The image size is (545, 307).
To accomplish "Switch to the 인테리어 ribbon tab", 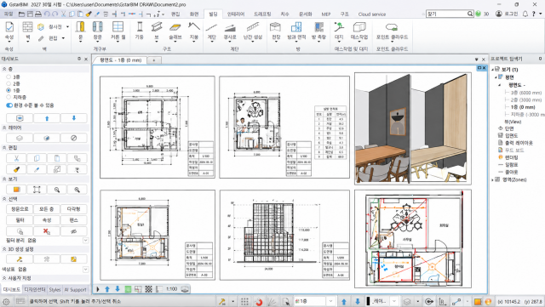I will 235,14.
